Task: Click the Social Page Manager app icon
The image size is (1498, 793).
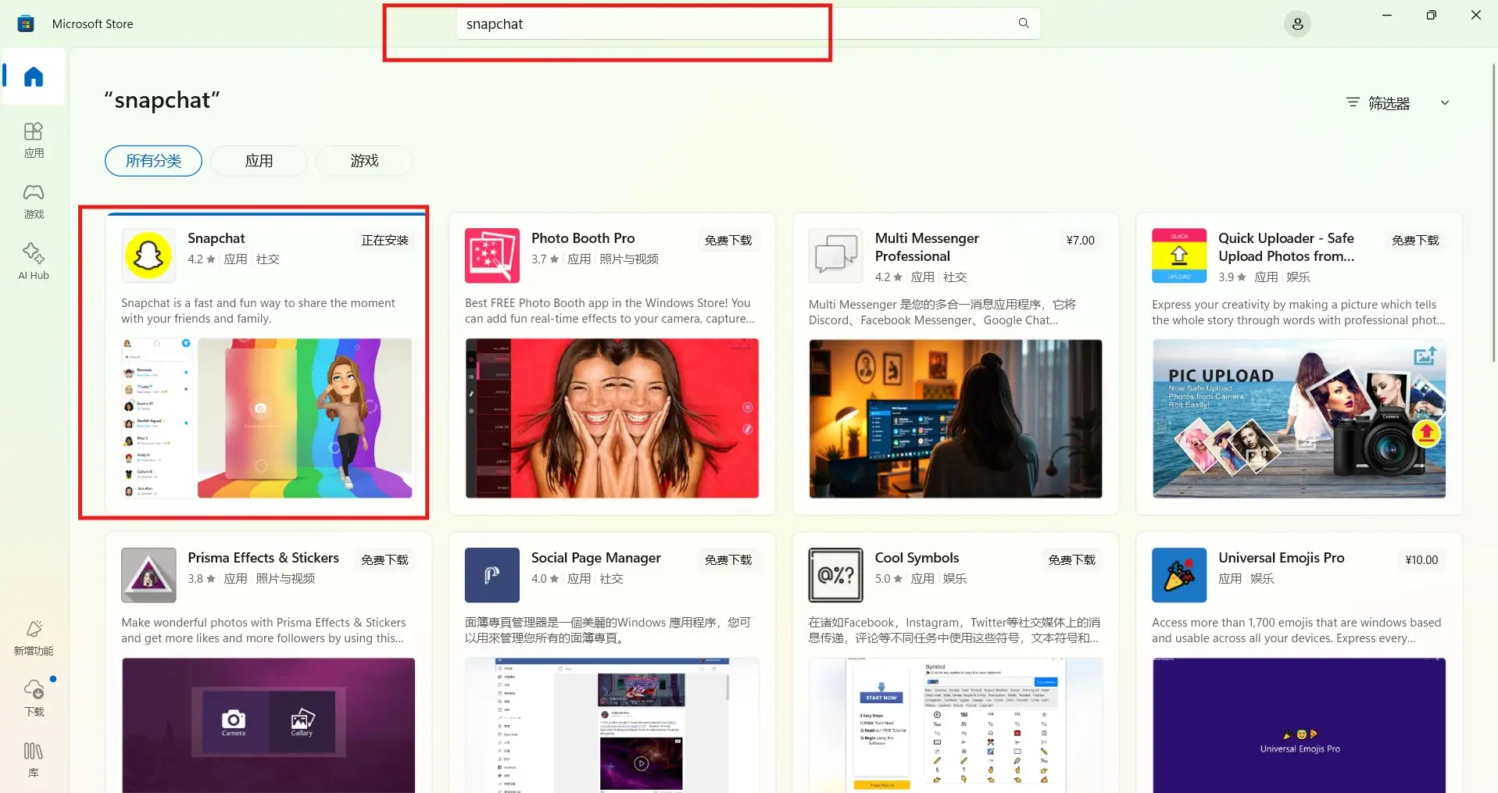Action: pos(492,575)
